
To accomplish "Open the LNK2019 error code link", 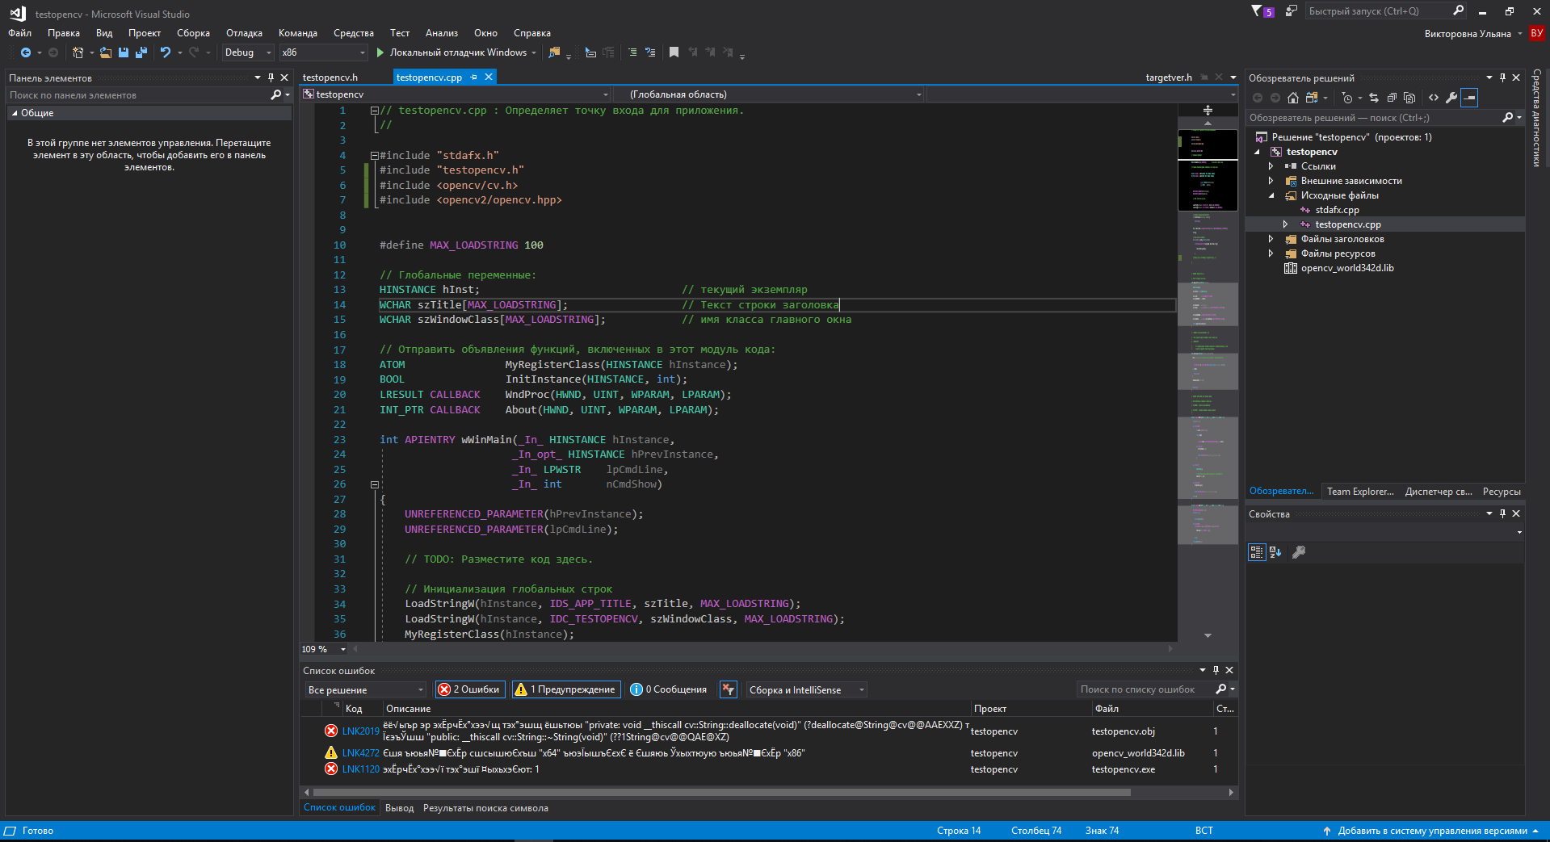I will pyautogui.click(x=360, y=731).
